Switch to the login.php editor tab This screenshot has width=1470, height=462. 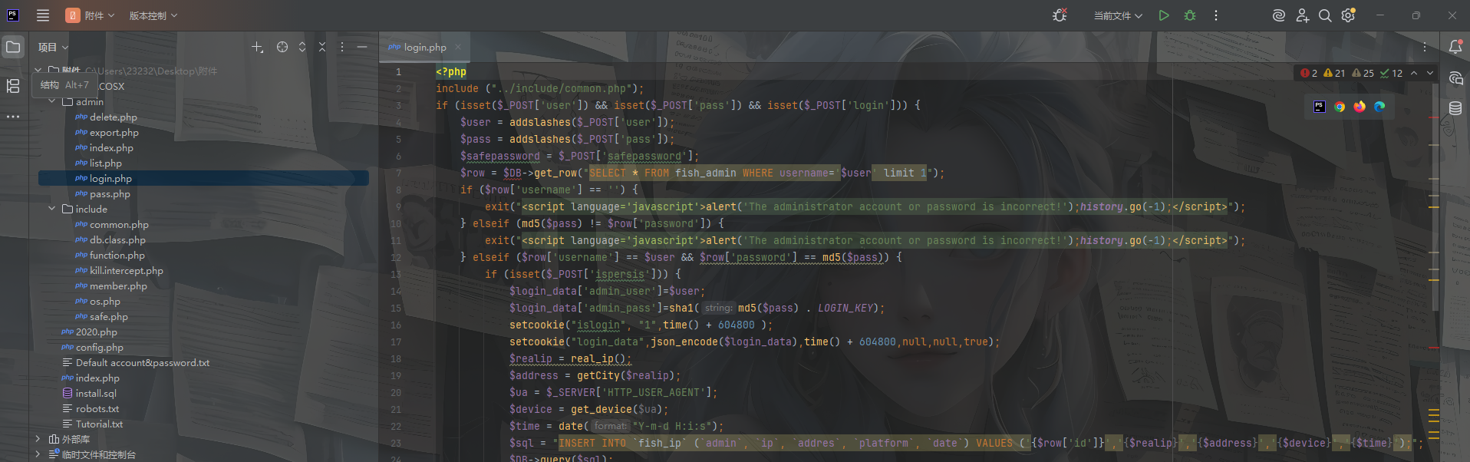pos(424,47)
